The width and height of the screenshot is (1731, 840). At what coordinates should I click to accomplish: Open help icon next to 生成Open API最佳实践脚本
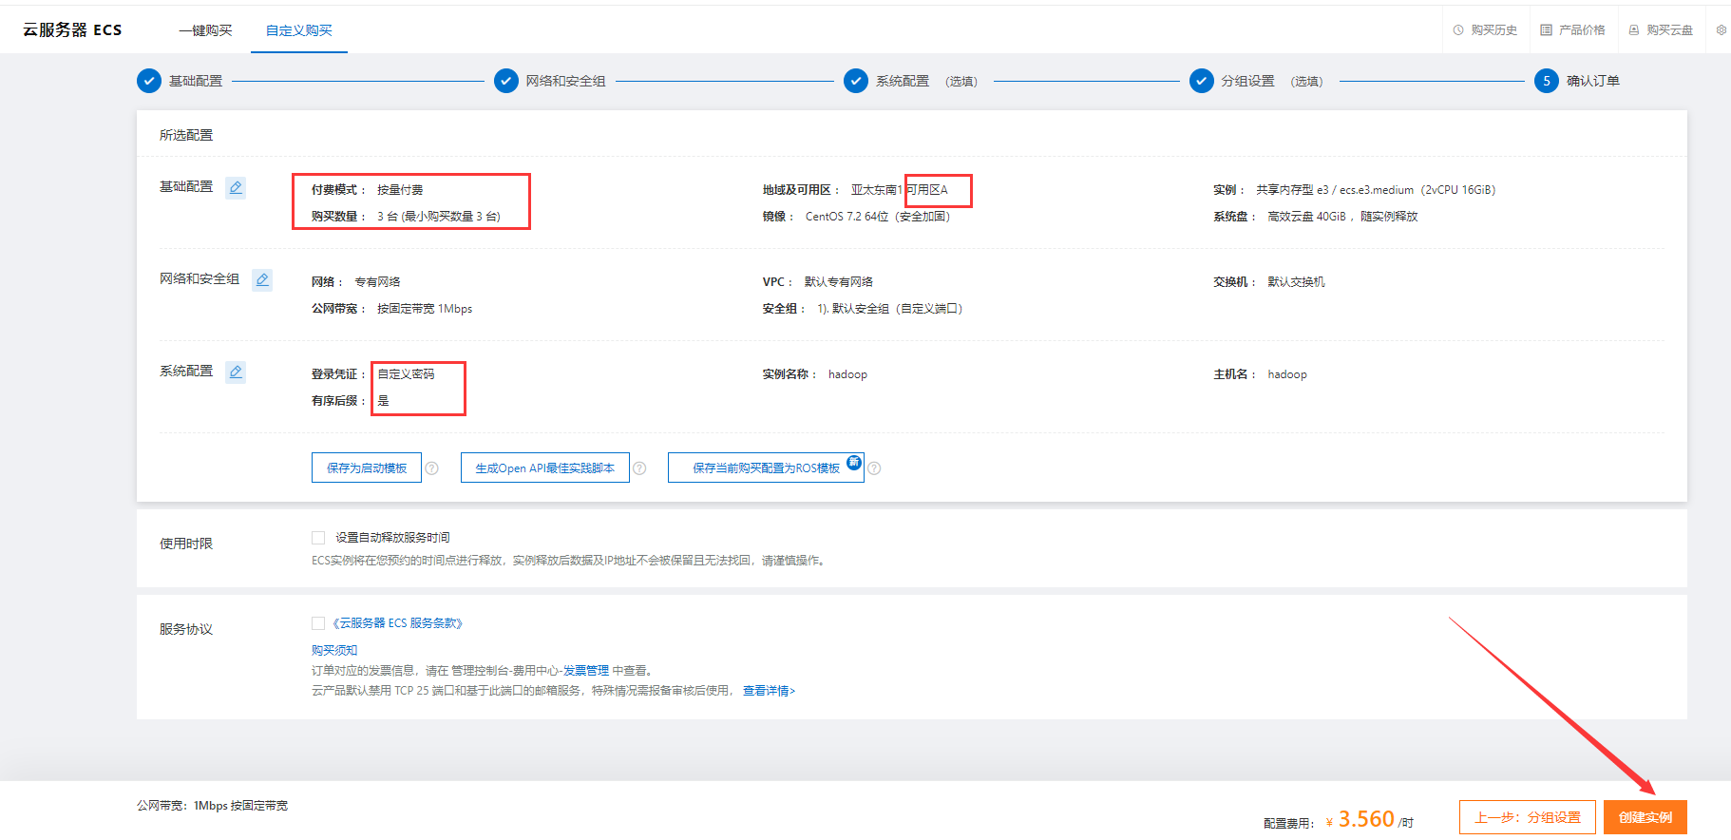click(x=640, y=468)
